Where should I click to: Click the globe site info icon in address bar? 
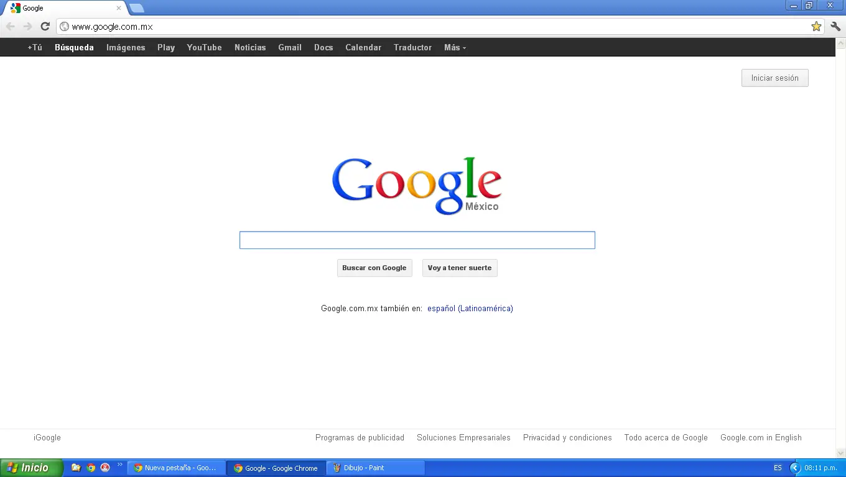click(x=64, y=27)
